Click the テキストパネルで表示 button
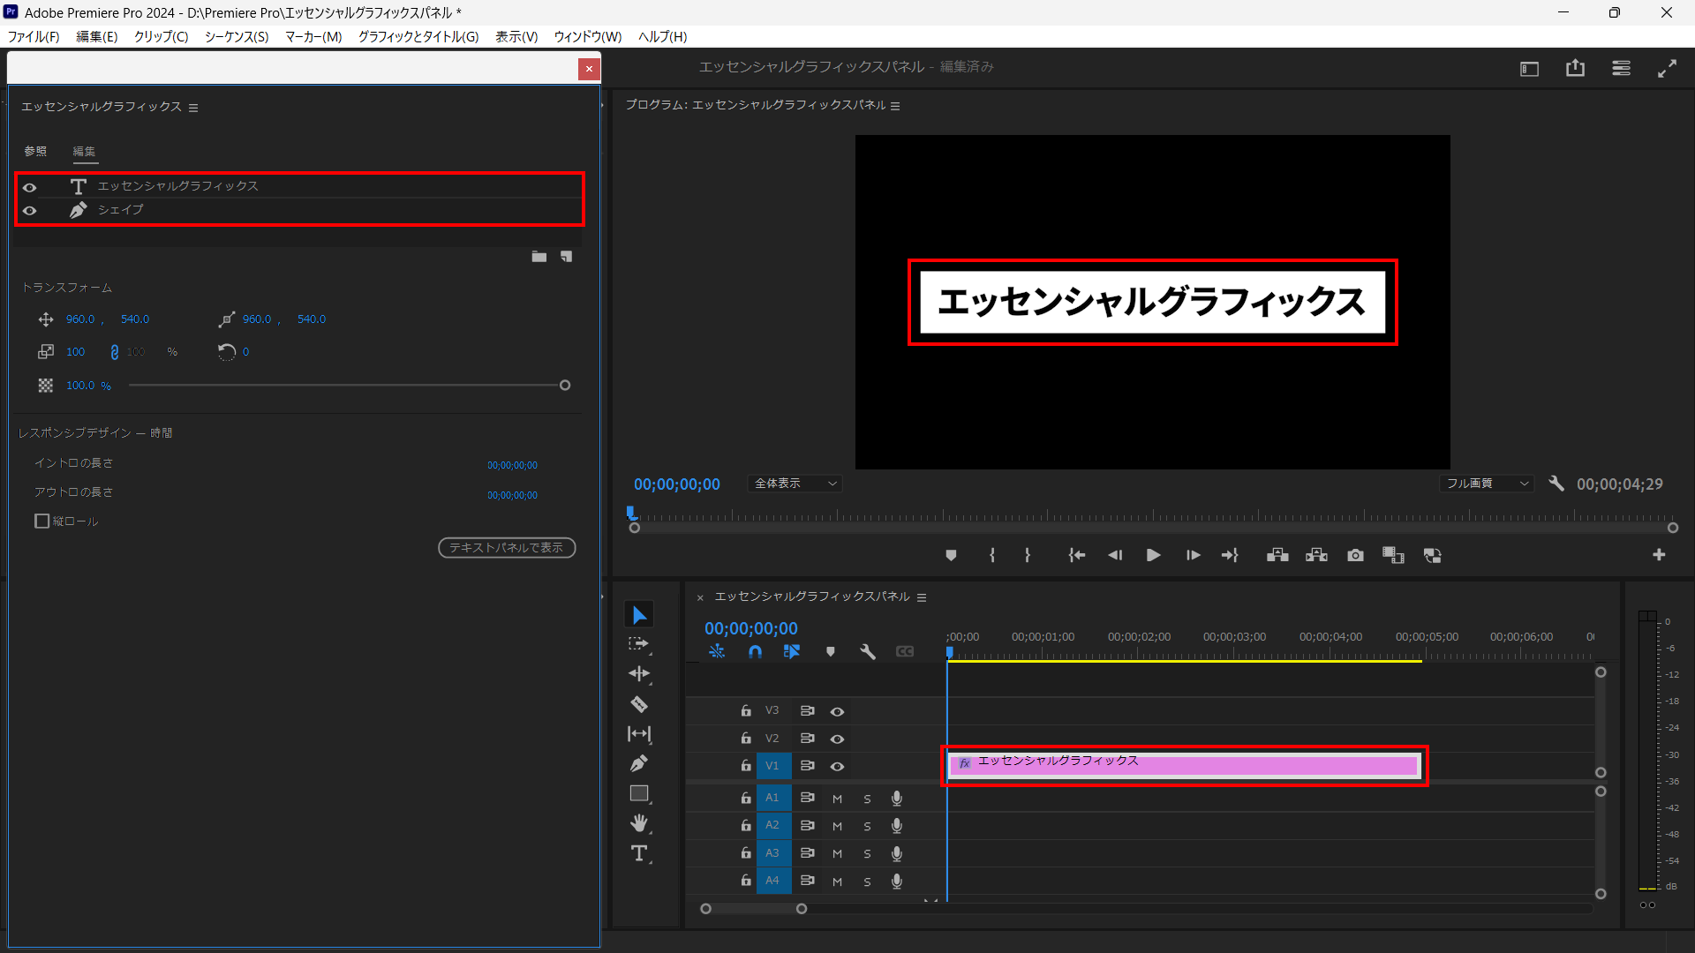 tap(507, 548)
